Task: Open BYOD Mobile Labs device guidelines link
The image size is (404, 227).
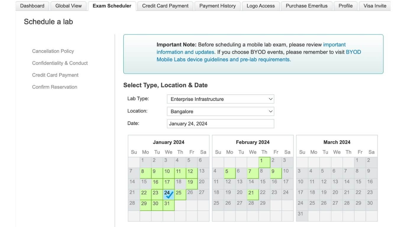Action: 224,59
